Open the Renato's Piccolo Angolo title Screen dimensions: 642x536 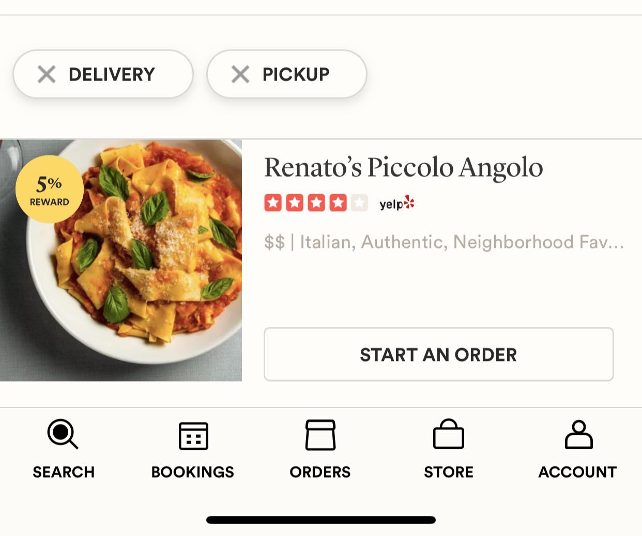click(403, 167)
